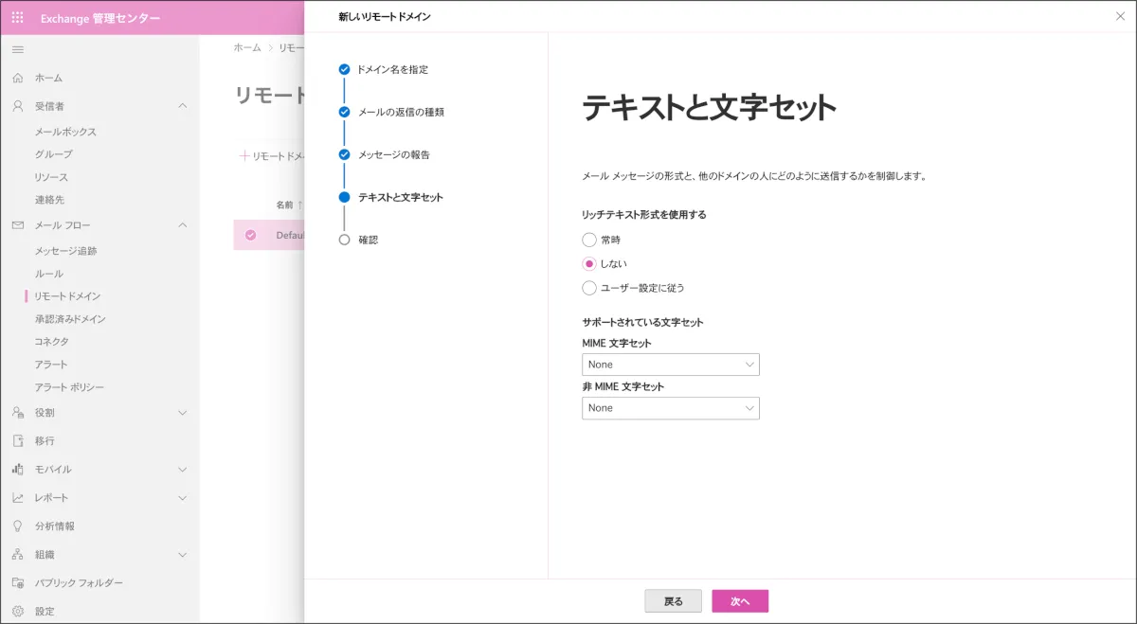
Task: Select the ユーザー設定に従う radio option
Action: (x=589, y=288)
